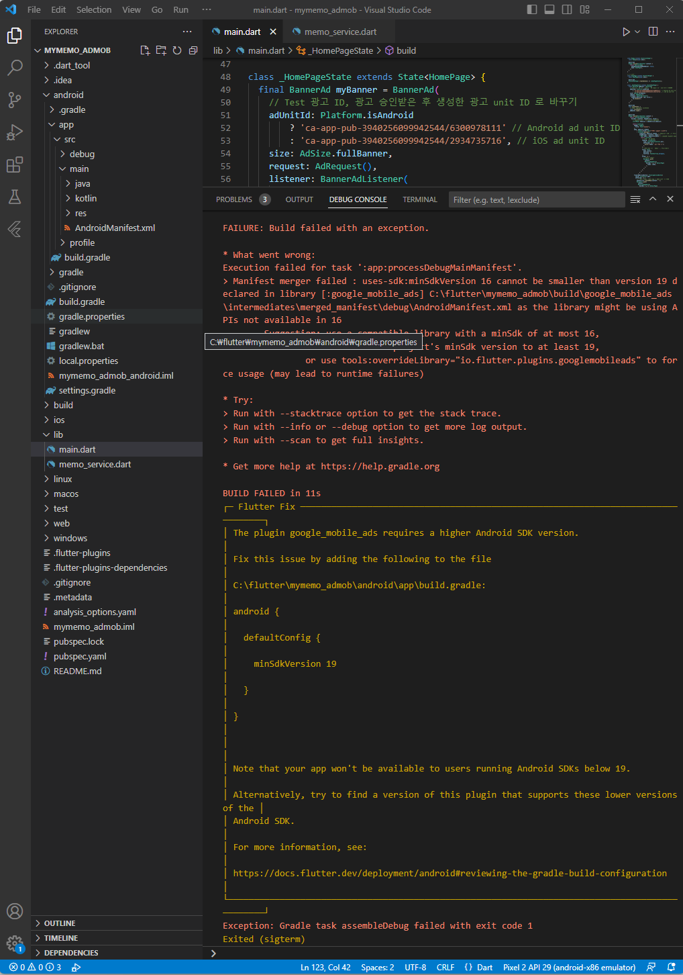The height and width of the screenshot is (975, 683).
Task: Click errors and warnings status item
Action: pos(35,968)
